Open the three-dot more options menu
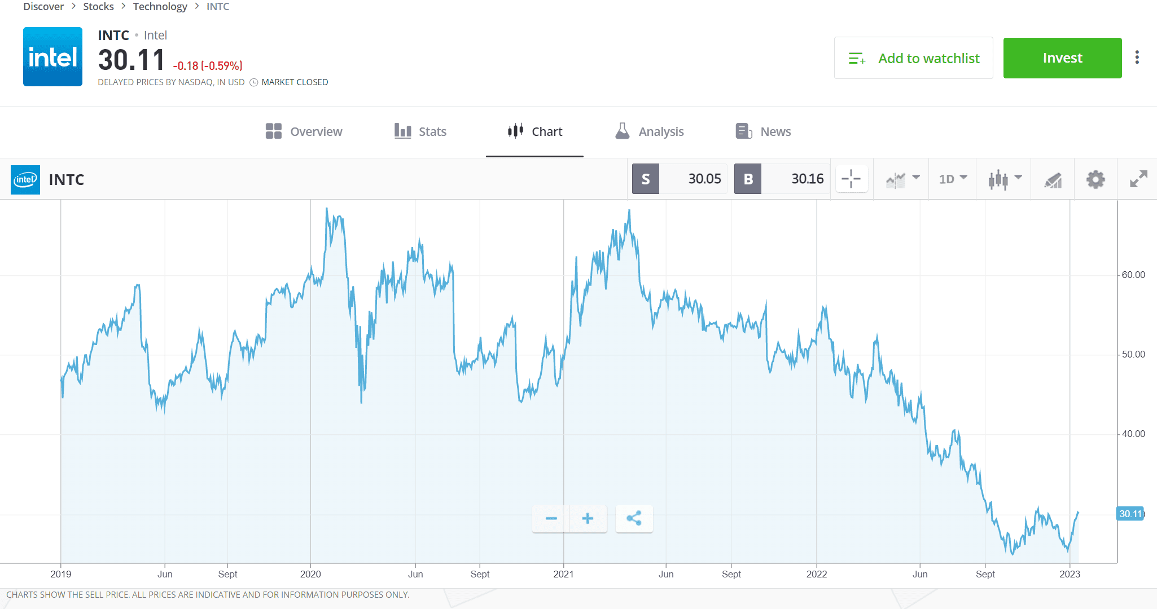 tap(1137, 58)
